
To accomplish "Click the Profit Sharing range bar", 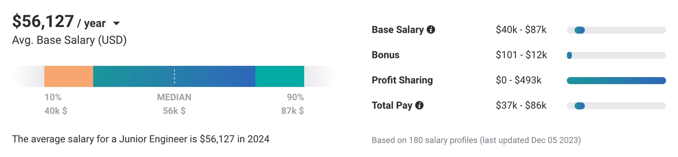I will pyautogui.click(x=616, y=81).
